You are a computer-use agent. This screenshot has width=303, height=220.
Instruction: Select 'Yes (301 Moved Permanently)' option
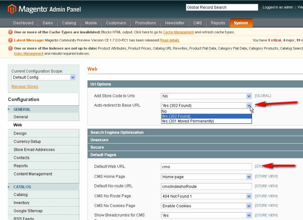tap(188, 121)
